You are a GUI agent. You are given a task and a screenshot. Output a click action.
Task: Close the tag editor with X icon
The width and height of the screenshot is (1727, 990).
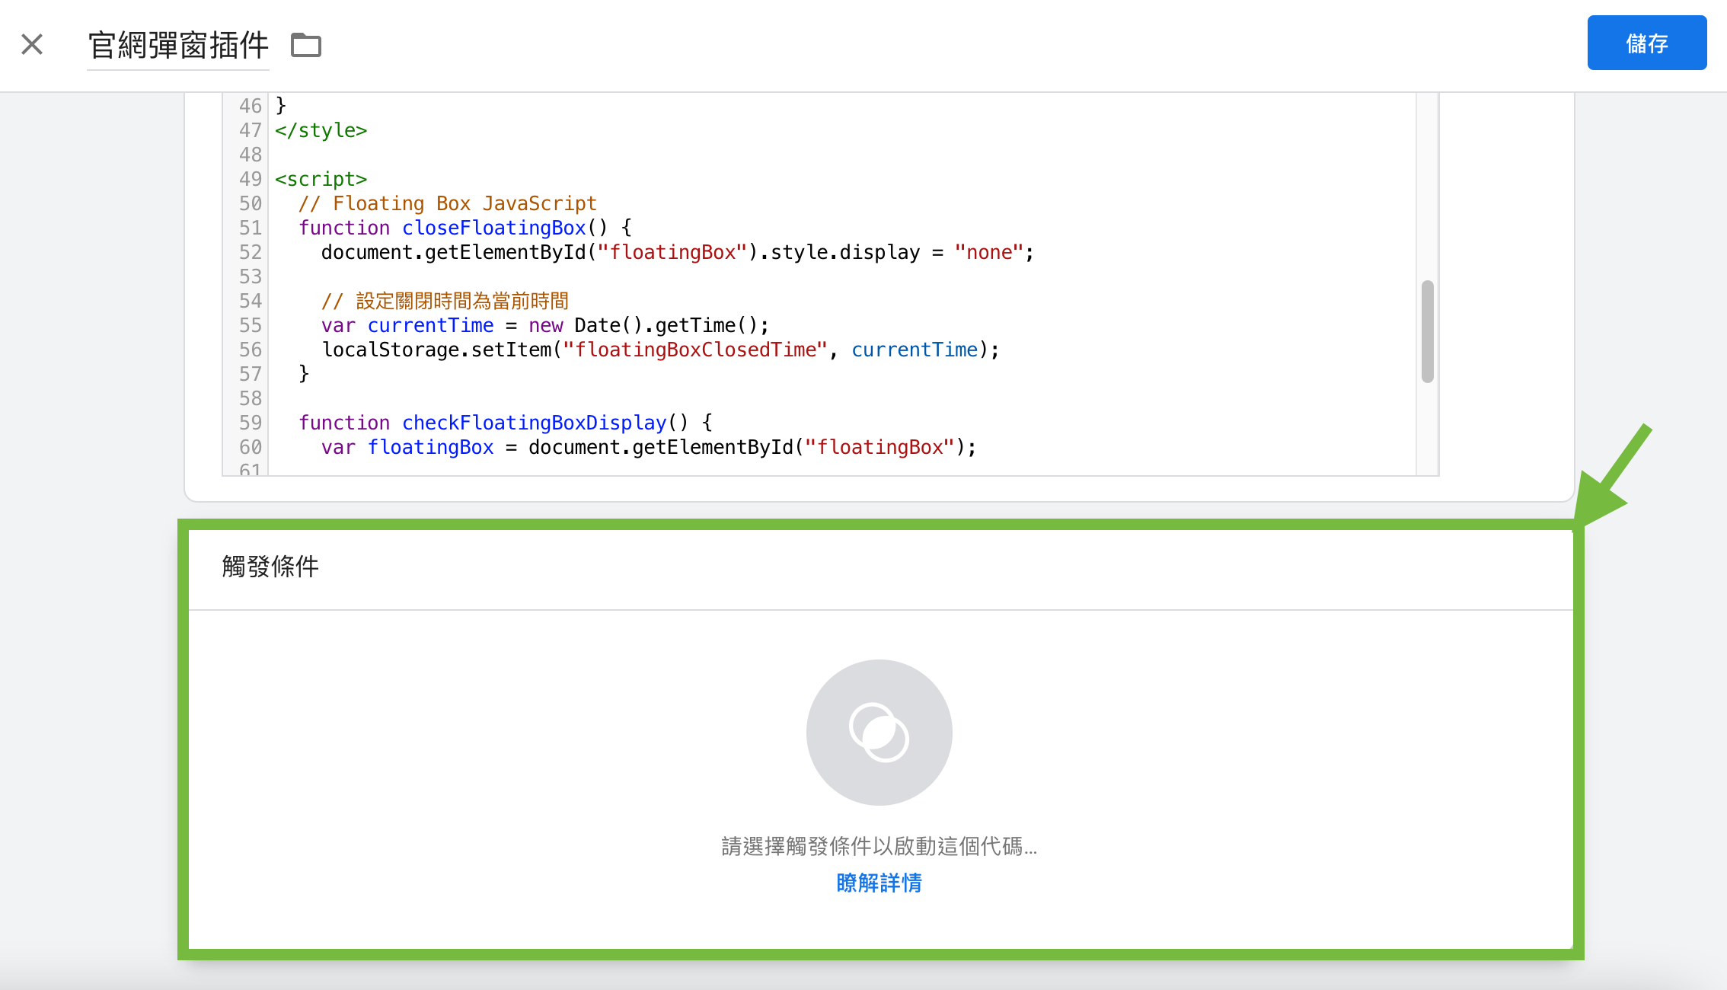coord(32,44)
